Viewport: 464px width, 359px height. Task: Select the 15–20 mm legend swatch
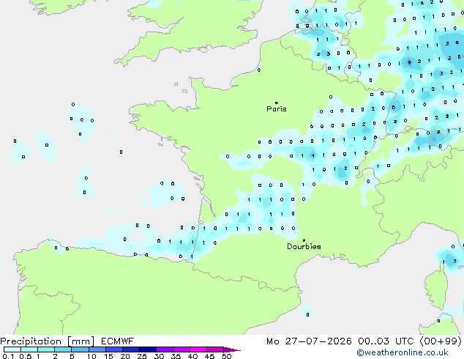point(114,349)
